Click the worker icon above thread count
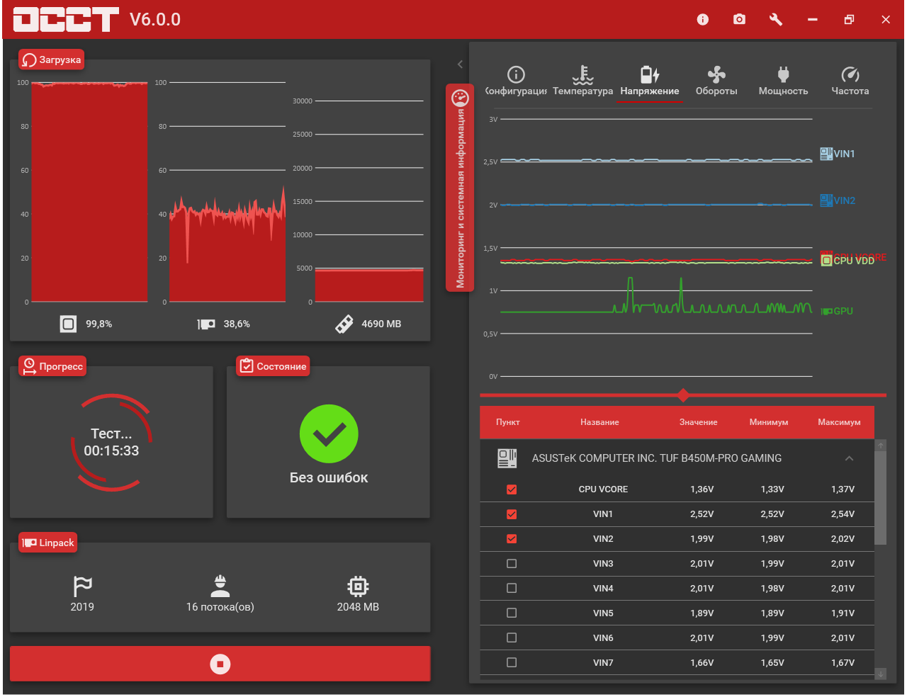Screen dimensions: 907x697 220,586
